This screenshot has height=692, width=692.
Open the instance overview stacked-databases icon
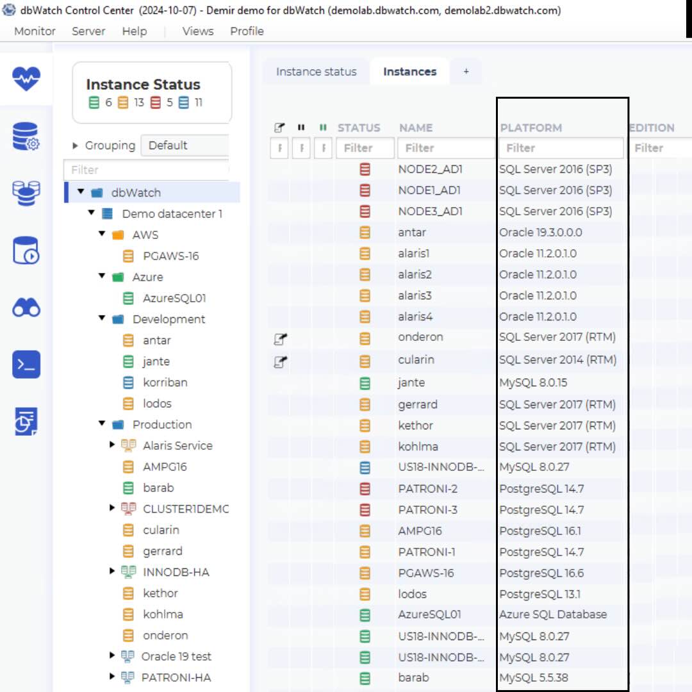coord(26,193)
